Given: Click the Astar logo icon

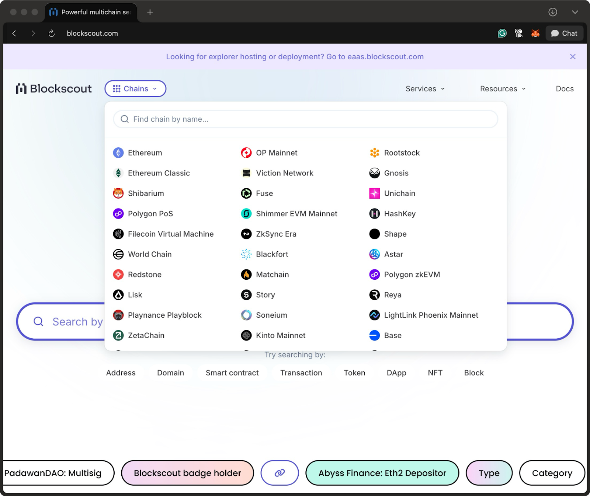Looking at the screenshot, I should [375, 254].
